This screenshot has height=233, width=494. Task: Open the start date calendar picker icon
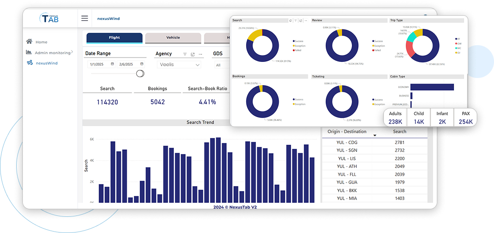point(112,64)
